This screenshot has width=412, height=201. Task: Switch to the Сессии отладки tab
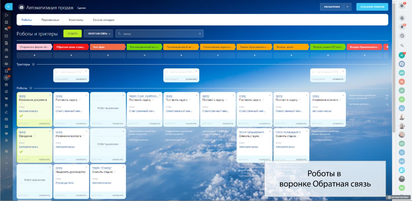click(103, 20)
